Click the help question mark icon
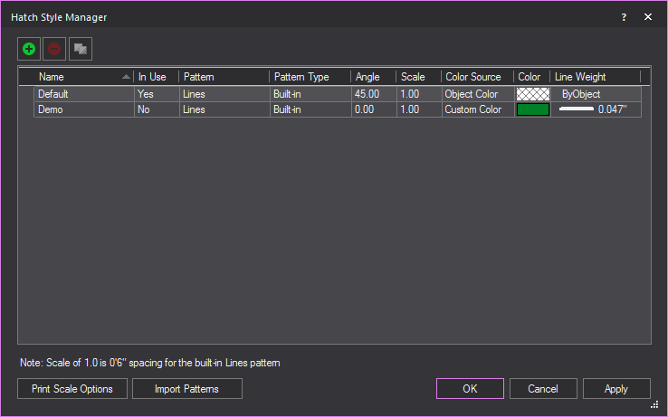Viewport: 668px width, 417px height. point(624,17)
